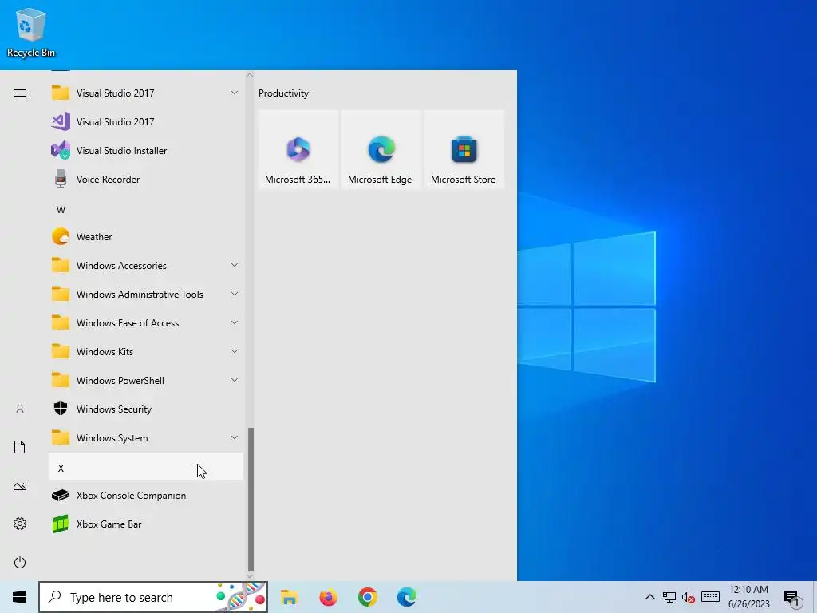Click the Windows System folder label
Screen dimensions: 817x613
(x=112, y=438)
